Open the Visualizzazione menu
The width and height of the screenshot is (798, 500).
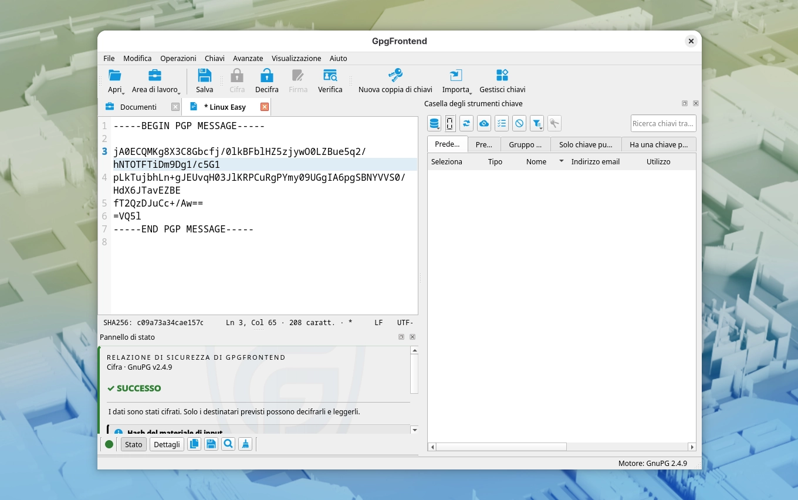[x=296, y=59]
